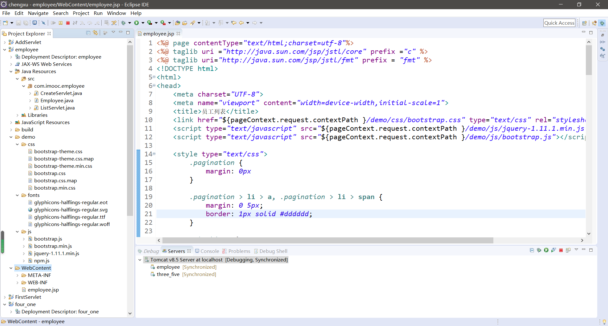Switch to the Problems tab
The width and height of the screenshot is (608, 326).
point(236,251)
